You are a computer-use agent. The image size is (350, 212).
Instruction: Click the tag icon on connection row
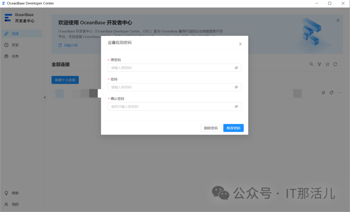tap(331, 93)
